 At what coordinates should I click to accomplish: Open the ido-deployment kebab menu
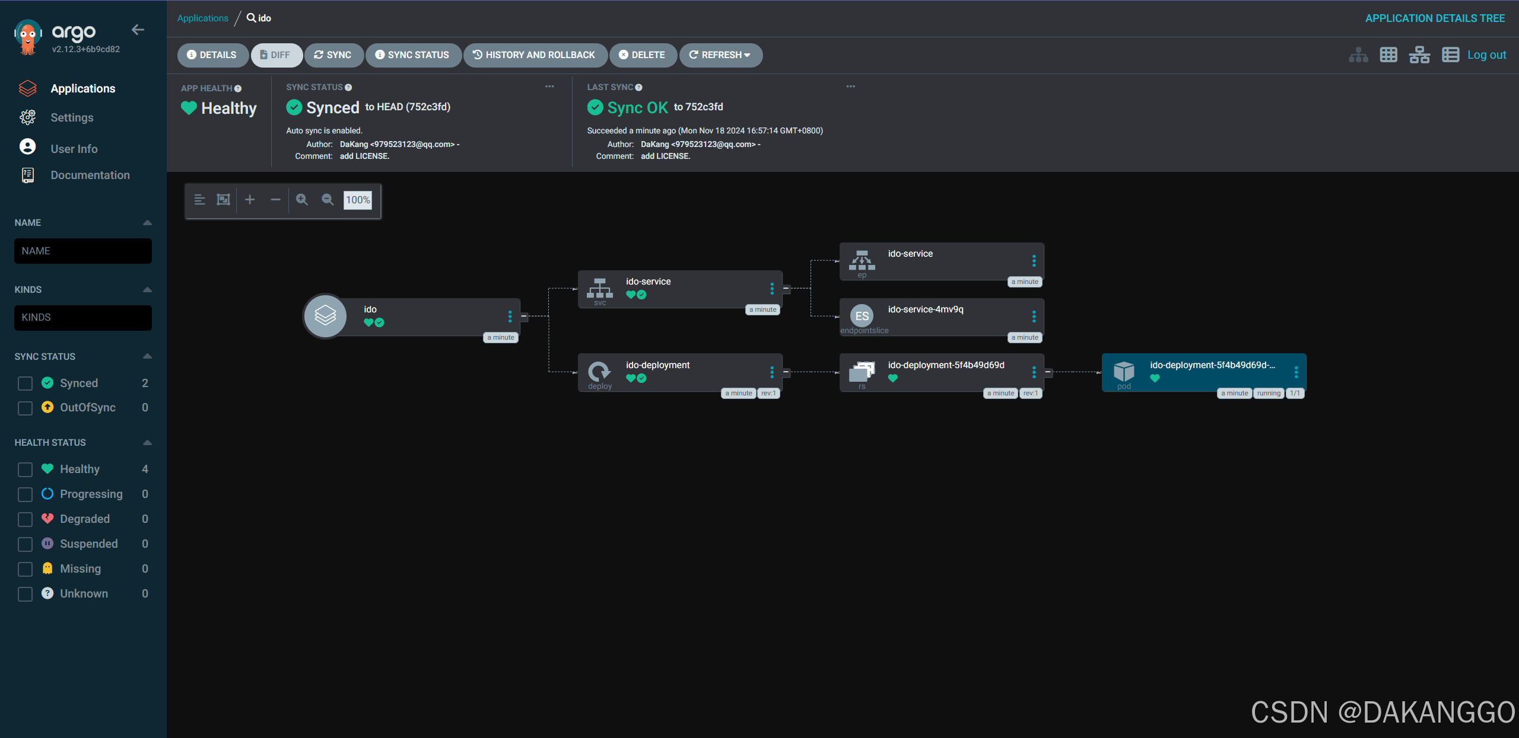[772, 372]
